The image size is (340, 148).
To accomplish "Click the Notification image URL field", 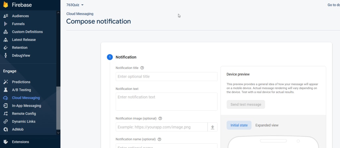I will click(x=162, y=127).
